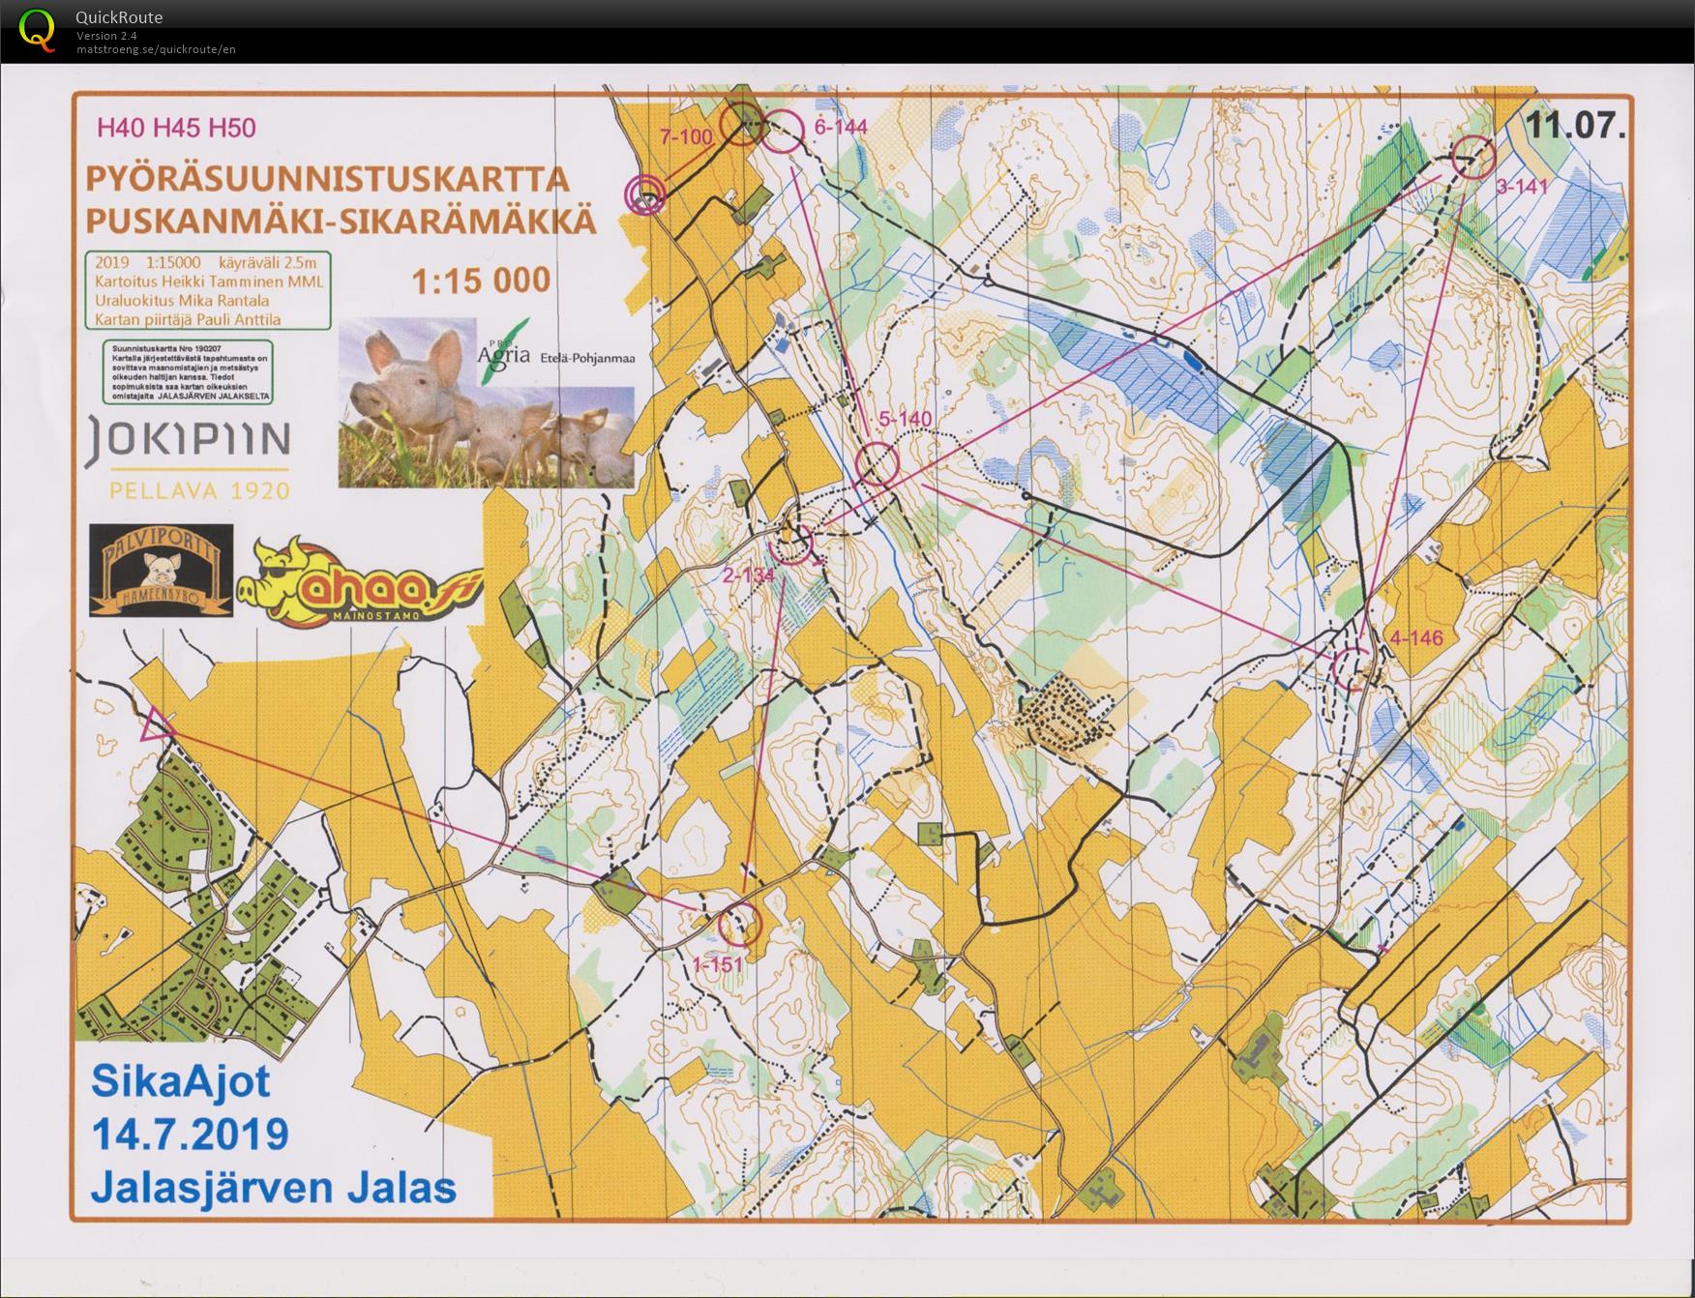Click the control label 5-140
The image size is (1695, 1298).
pyautogui.click(x=905, y=419)
